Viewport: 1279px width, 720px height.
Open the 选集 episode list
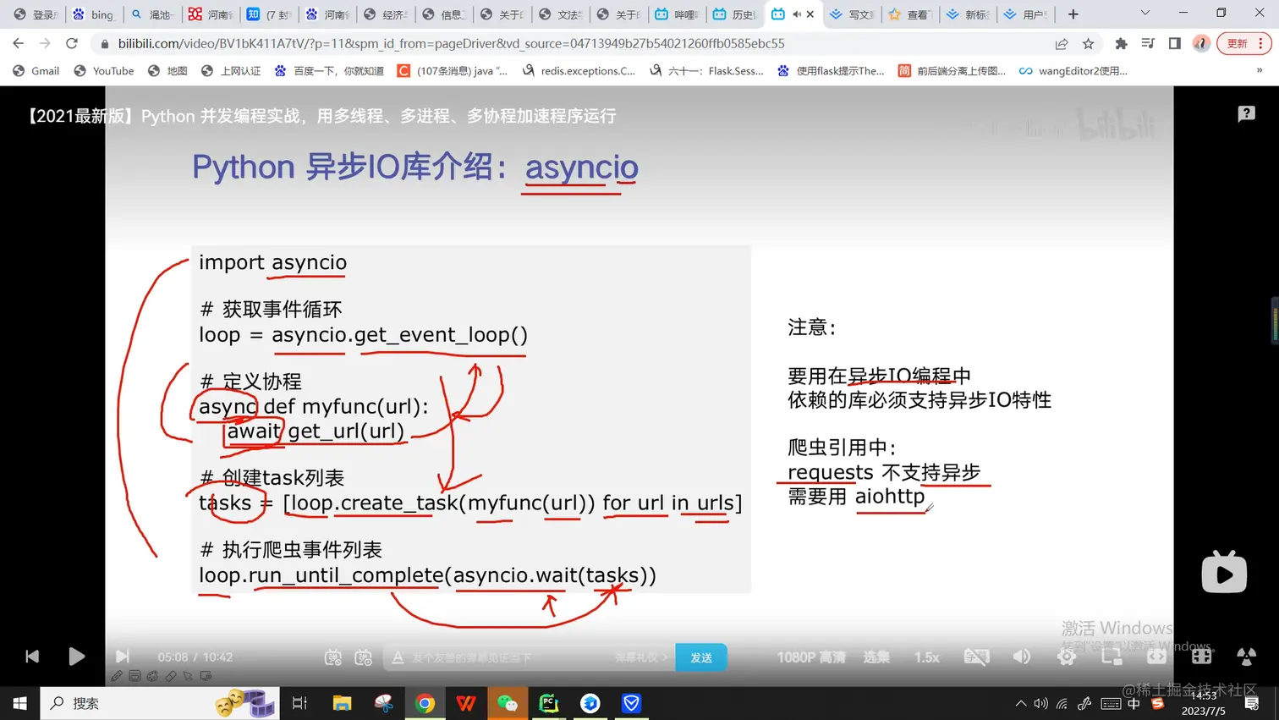[876, 657]
